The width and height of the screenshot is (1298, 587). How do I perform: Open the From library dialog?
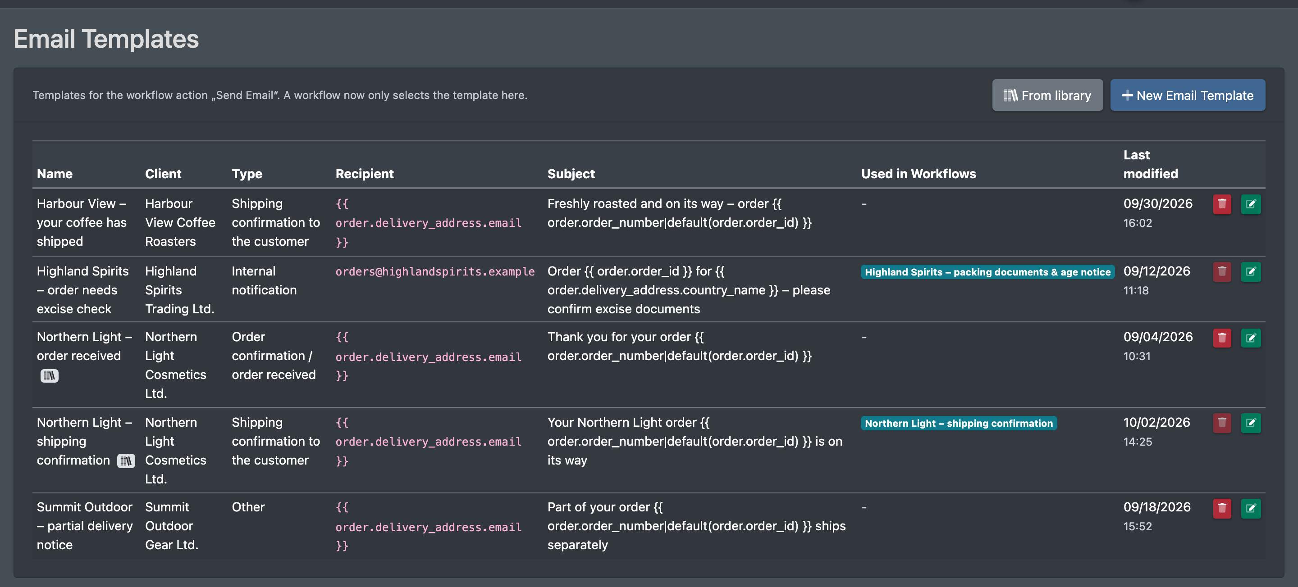[x=1047, y=95]
